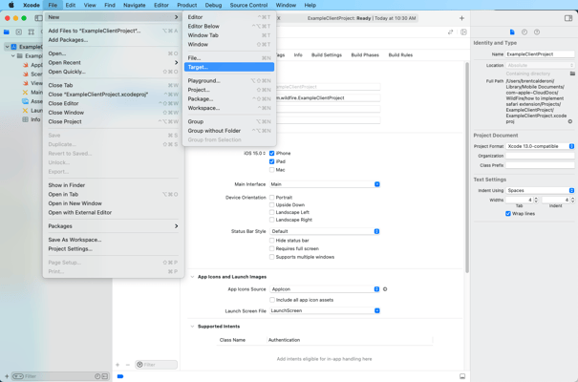Image resolution: width=578 pixels, height=382 pixels.
Task: Click the Name field in inspector
Action: 540,54
